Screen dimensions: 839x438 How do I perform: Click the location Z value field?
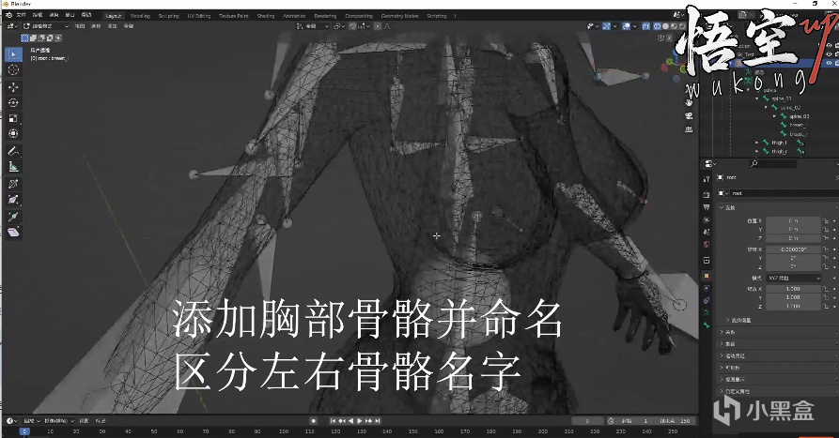793,238
